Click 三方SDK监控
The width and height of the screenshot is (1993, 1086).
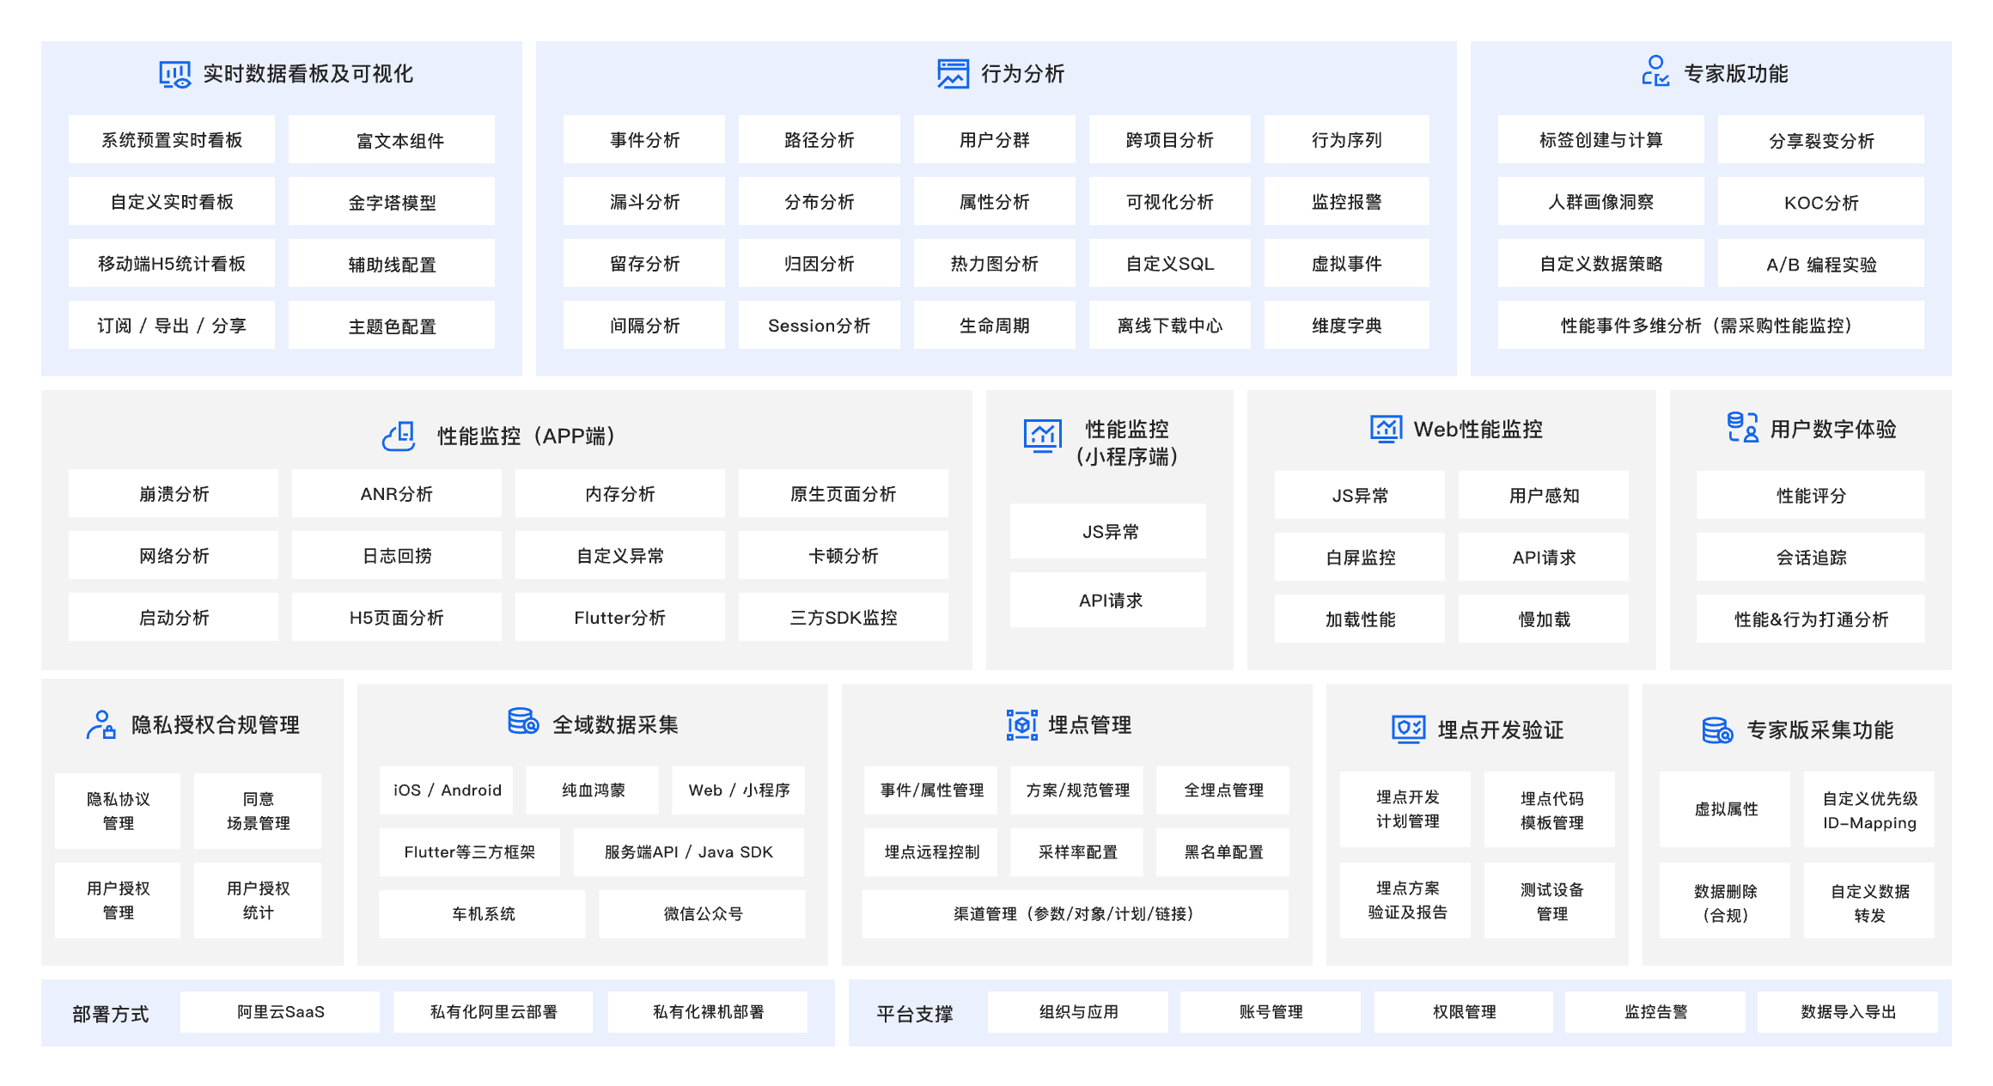click(844, 617)
